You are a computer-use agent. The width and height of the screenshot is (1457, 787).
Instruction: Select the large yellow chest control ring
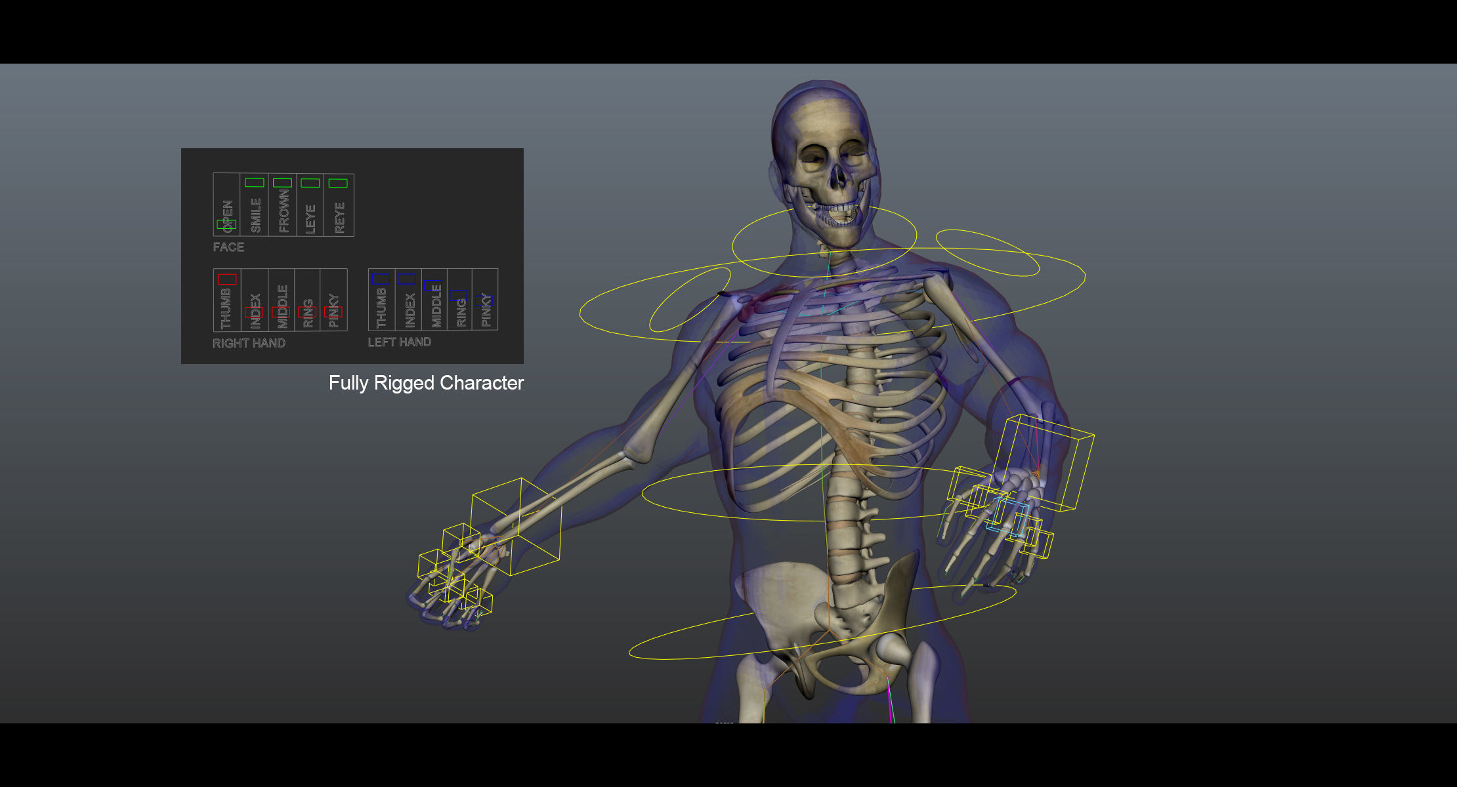832,295
